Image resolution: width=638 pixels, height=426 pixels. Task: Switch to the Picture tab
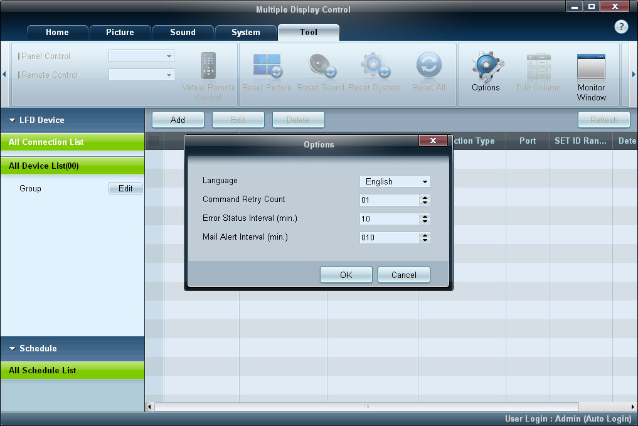120,33
